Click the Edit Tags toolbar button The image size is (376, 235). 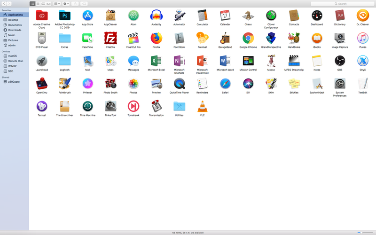(84, 4)
